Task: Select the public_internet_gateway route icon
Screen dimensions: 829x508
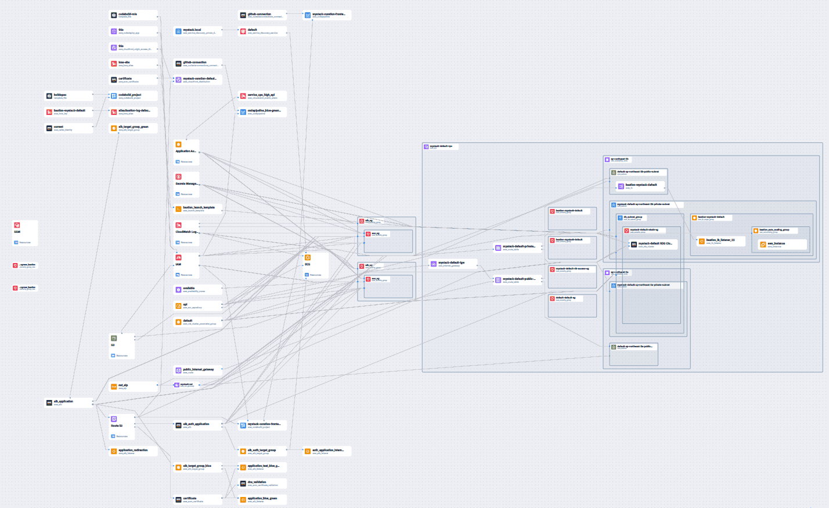Action: pos(178,369)
